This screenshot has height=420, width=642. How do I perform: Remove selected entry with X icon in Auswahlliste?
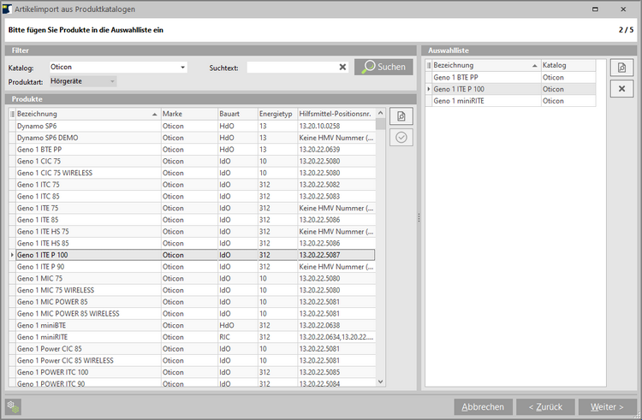coord(621,89)
